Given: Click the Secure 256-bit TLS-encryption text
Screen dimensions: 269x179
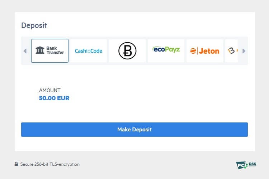Looking at the screenshot, I should [50, 164].
